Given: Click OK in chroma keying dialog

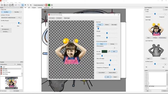Looking at the screenshot, I should coord(108,77).
